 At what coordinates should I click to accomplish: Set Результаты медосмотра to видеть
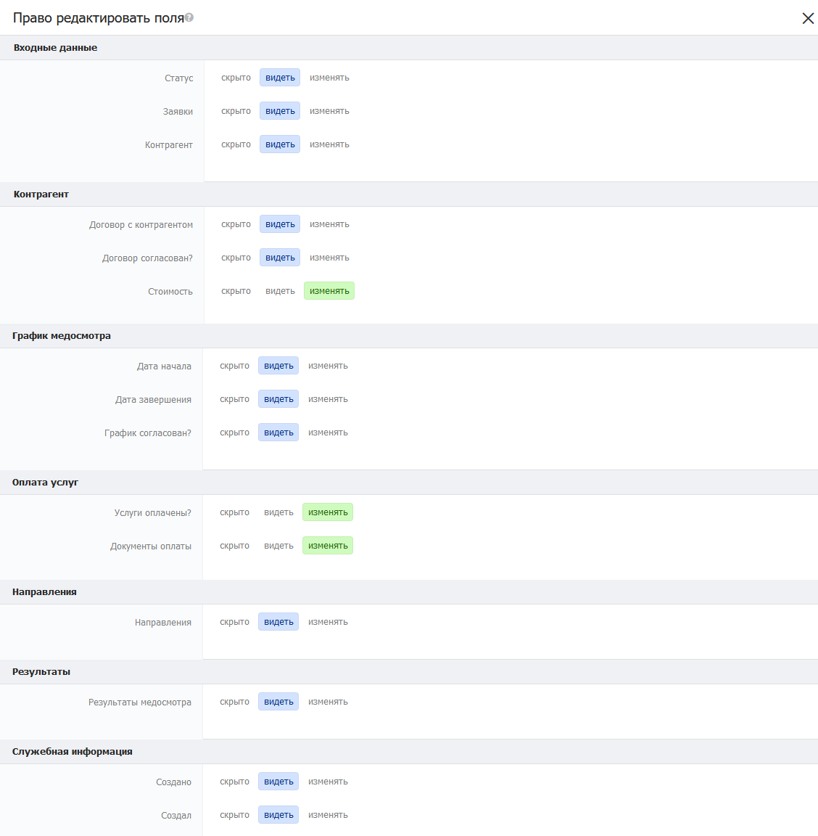pos(278,702)
